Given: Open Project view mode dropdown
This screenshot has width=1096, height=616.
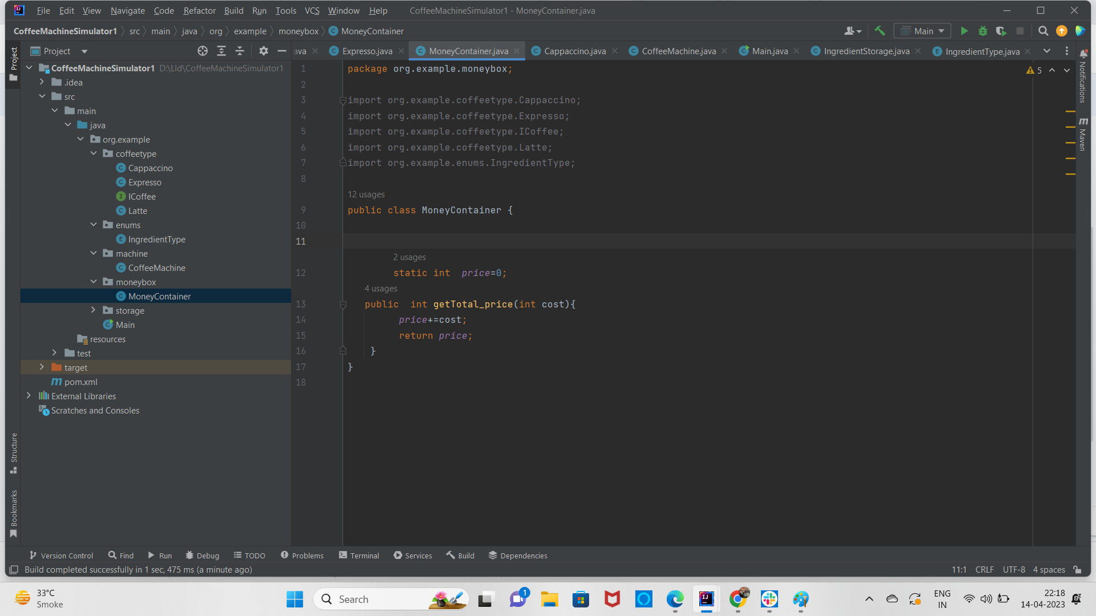Looking at the screenshot, I should 84,51.
